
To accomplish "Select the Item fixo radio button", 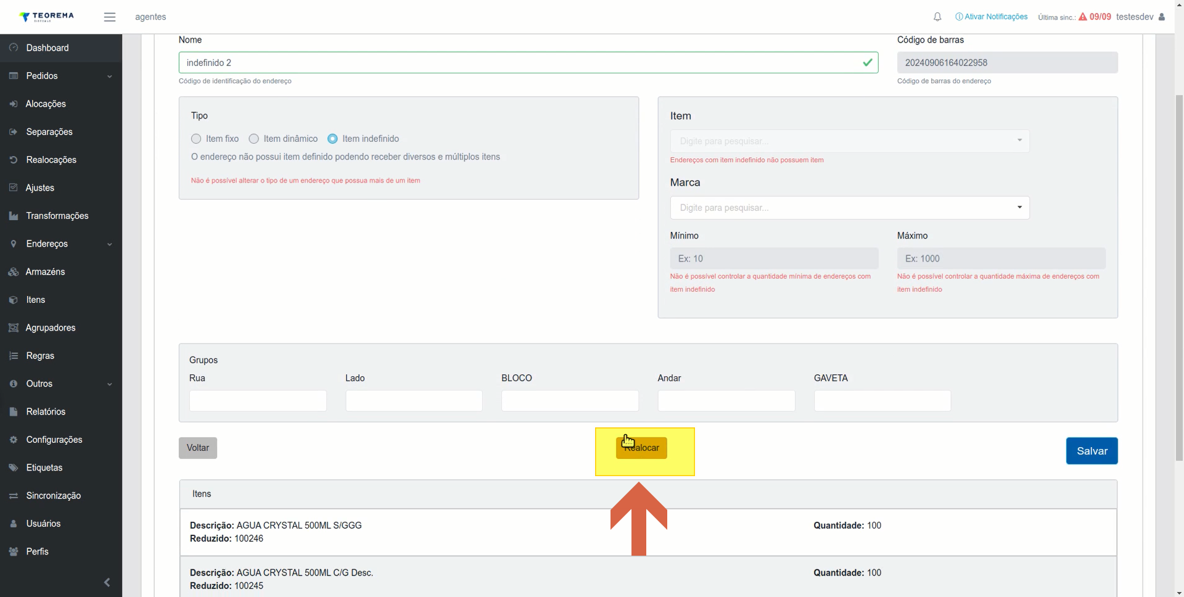I will 196,139.
